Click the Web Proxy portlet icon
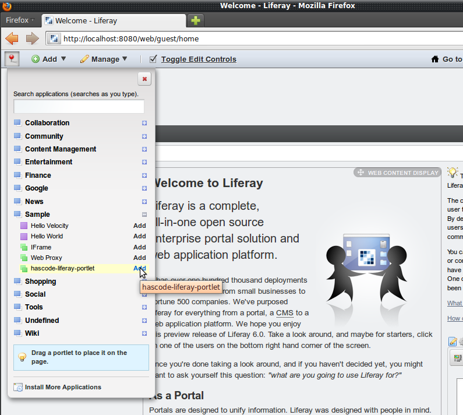This screenshot has height=415, width=463. (x=24, y=258)
